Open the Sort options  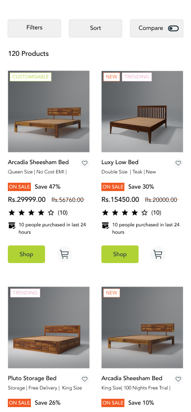[95, 28]
